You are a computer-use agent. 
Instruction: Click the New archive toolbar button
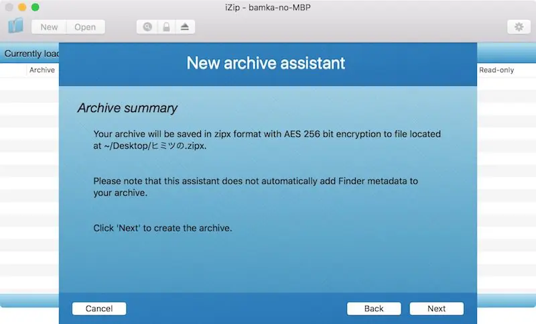click(49, 27)
